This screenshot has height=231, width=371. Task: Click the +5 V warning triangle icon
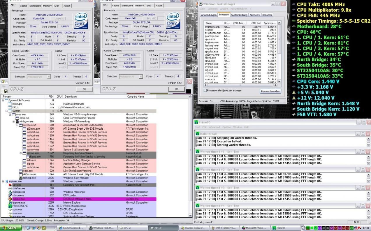coord(293,92)
